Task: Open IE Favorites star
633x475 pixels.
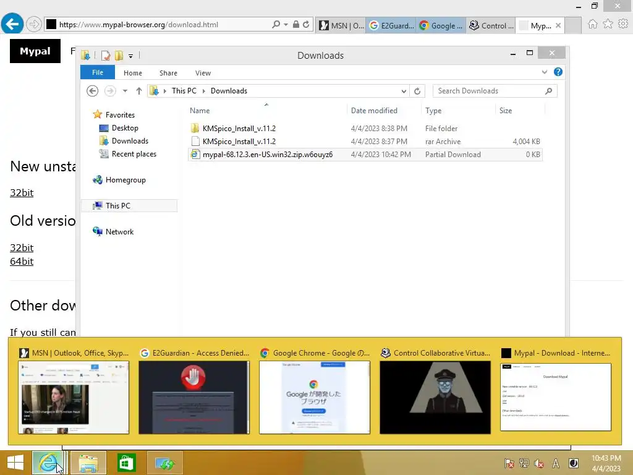Action: tap(608, 24)
